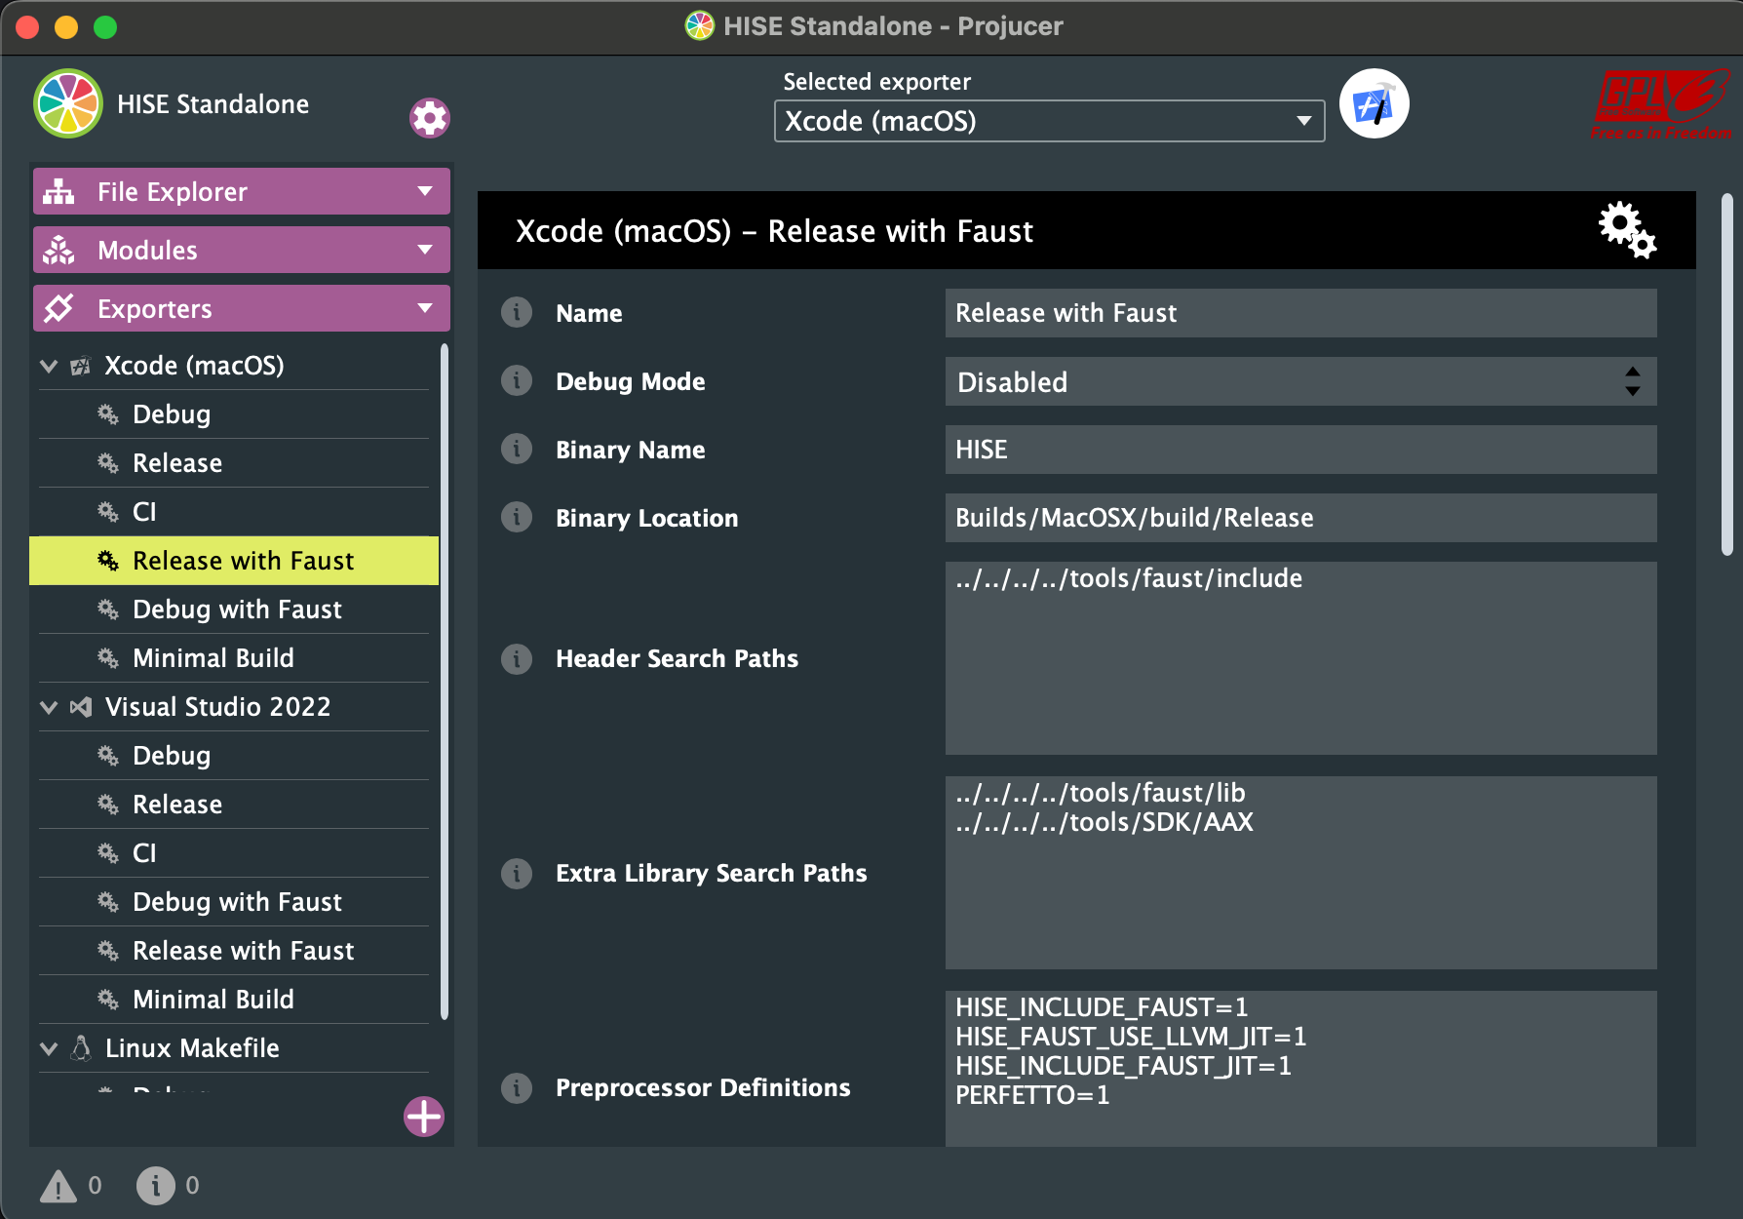The height and width of the screenshot is (1219, 1743).
Task: Select Visual Studio 2022 Release configuration
Action: 234,805
